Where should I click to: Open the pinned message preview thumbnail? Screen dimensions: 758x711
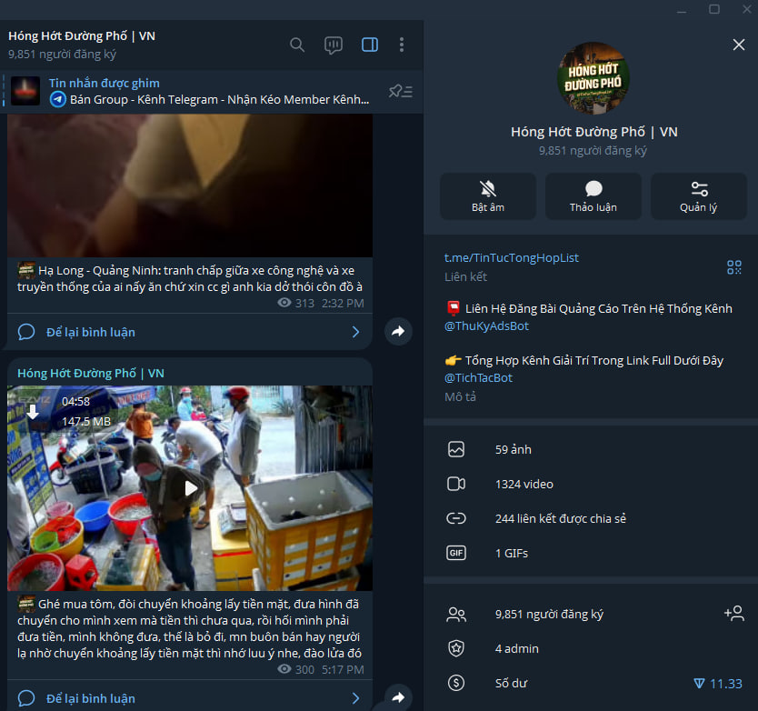click(x=25, y=91)
